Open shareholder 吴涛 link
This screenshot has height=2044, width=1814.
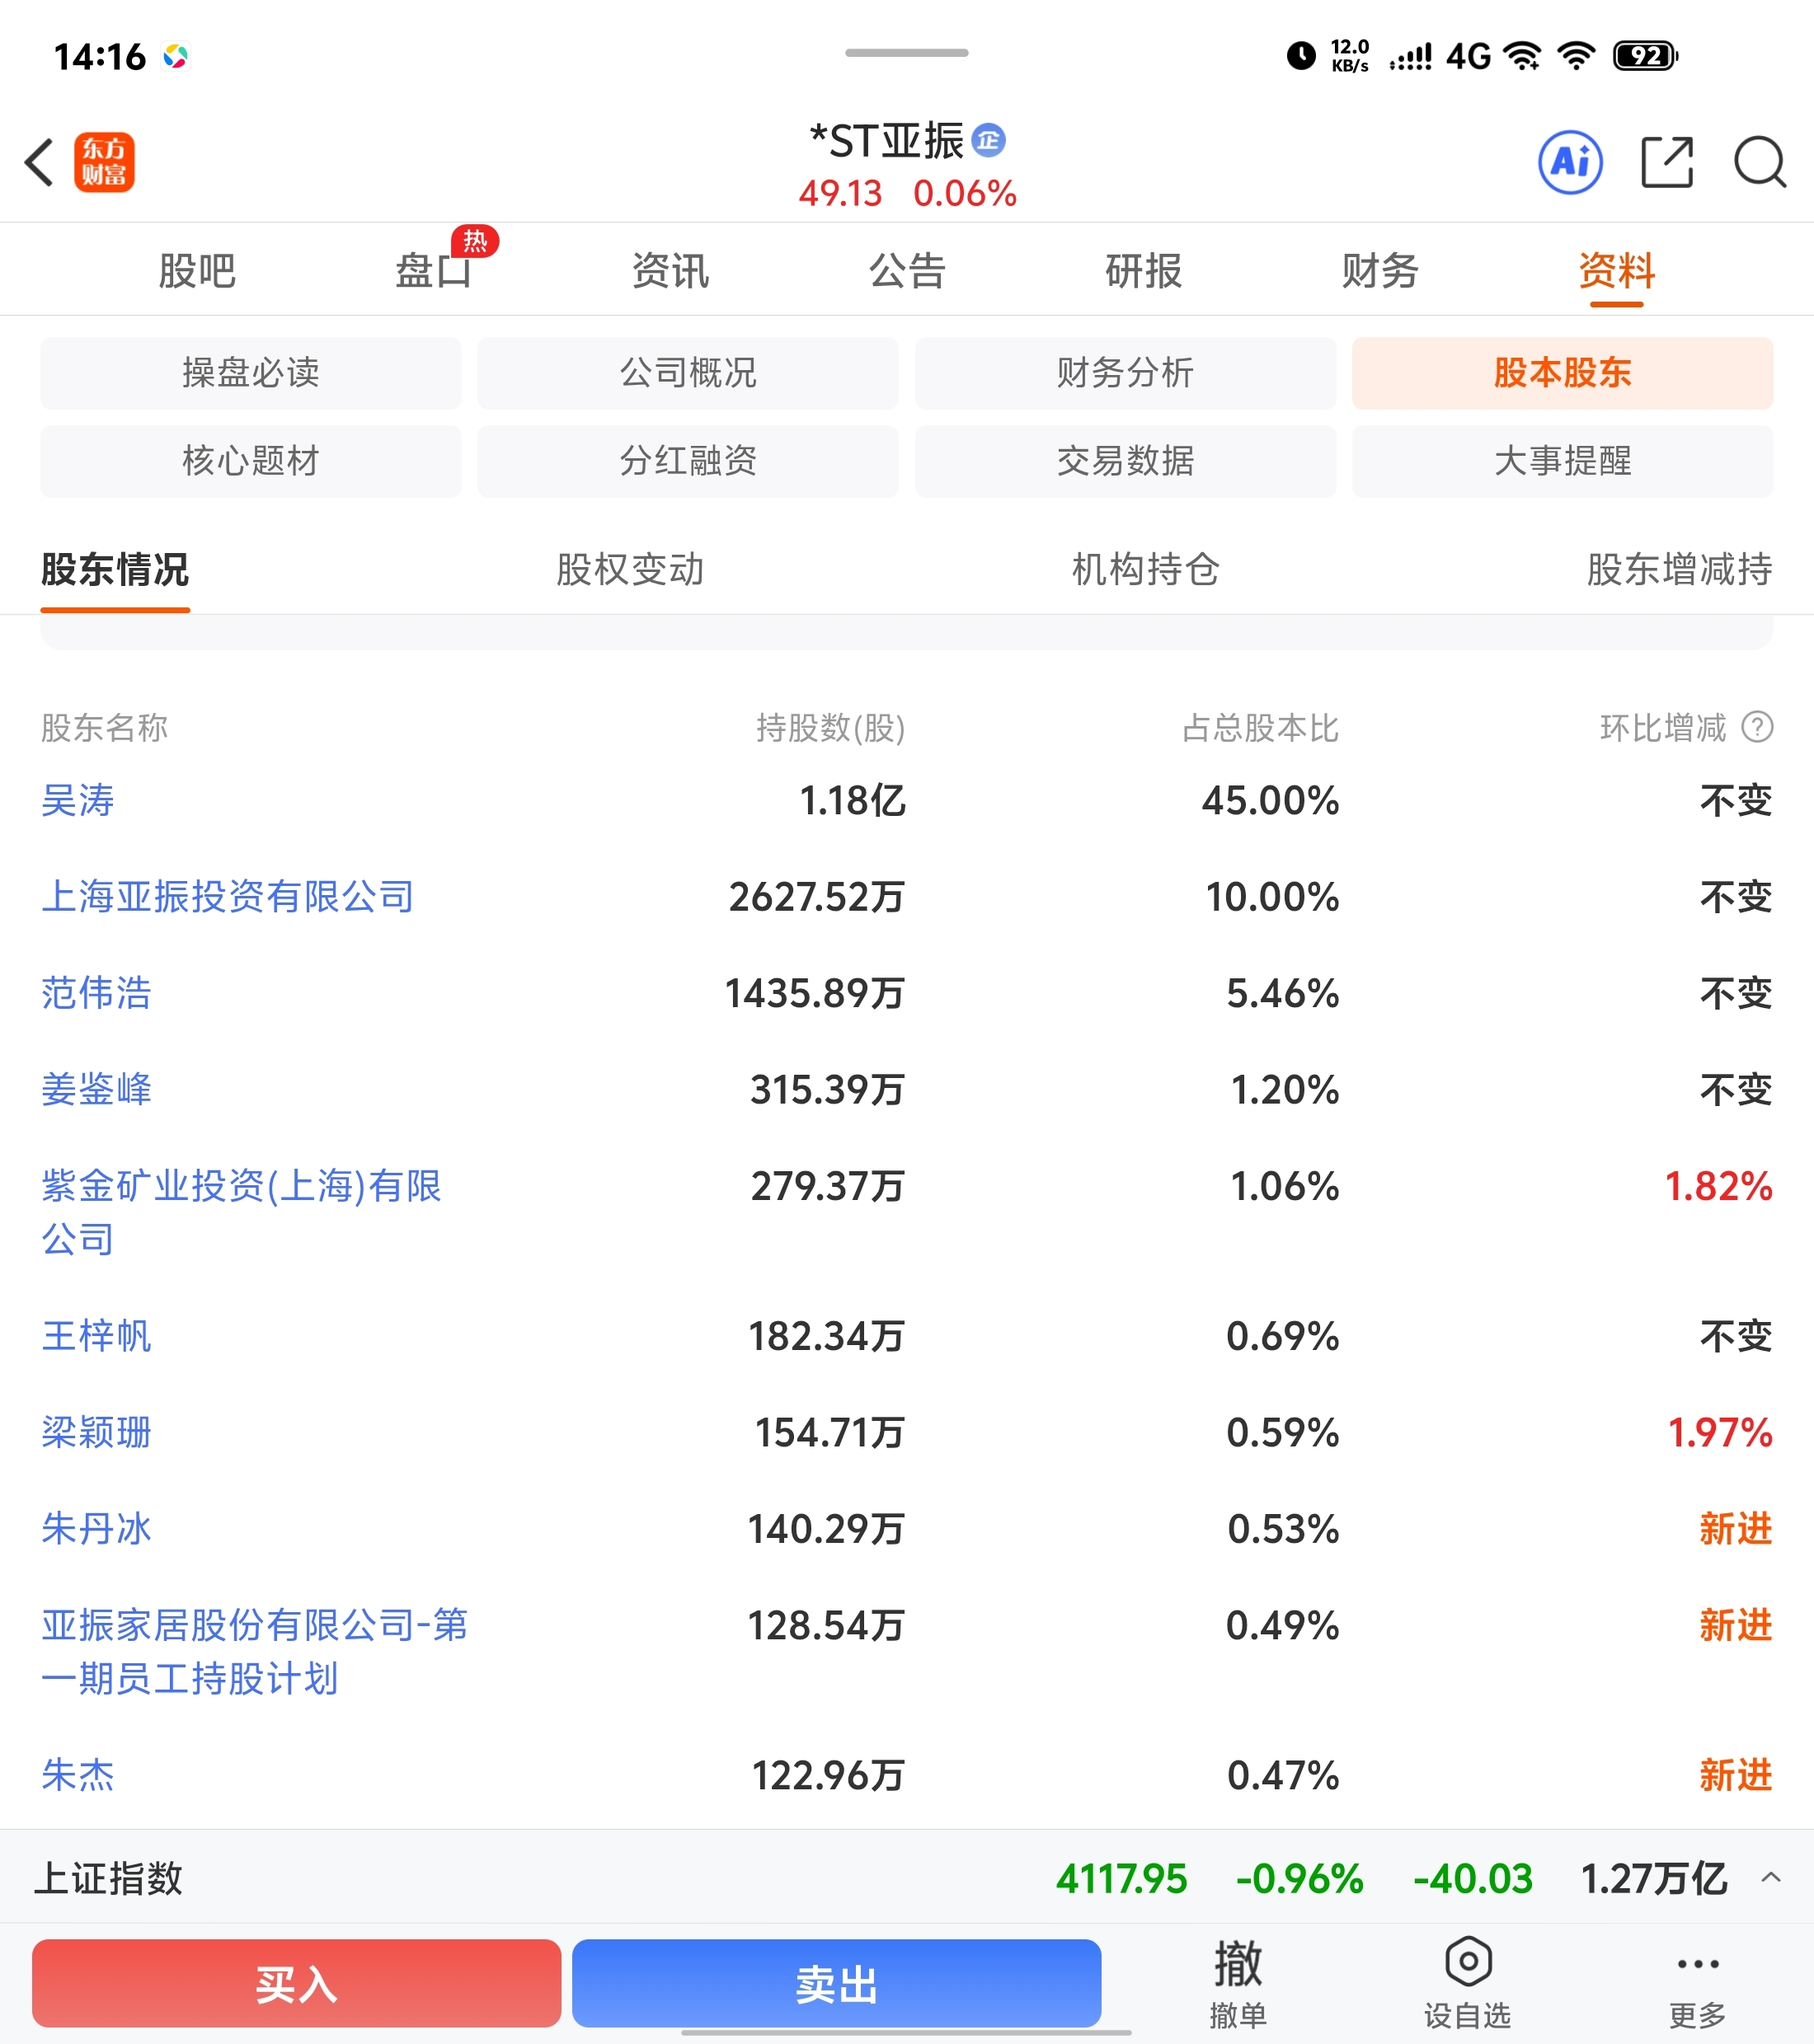78,800
